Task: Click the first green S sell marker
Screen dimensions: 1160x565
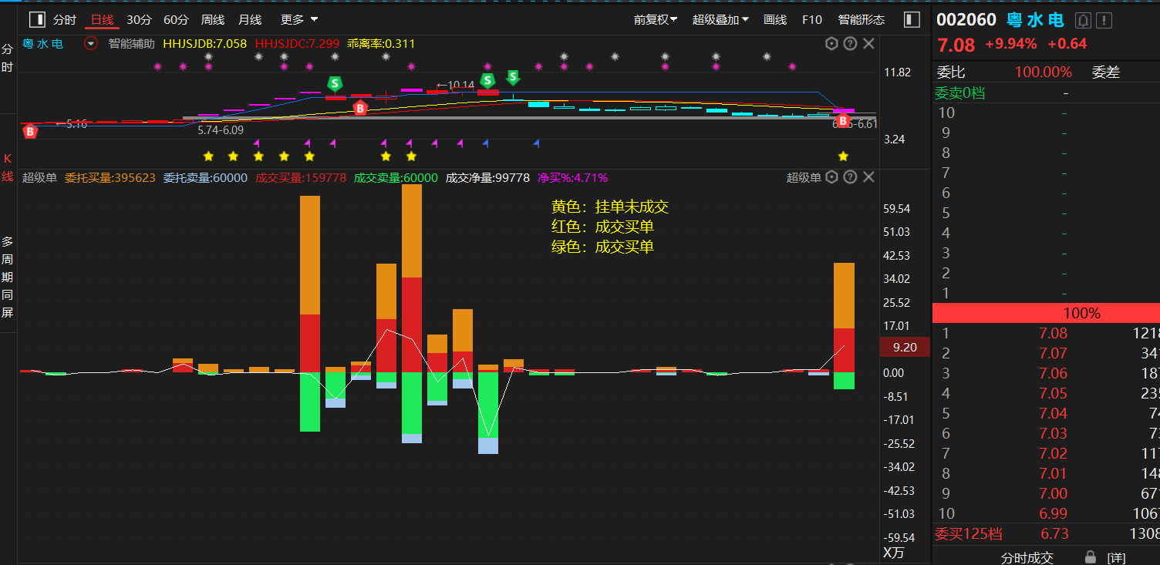Action: (x=335, y=82)
